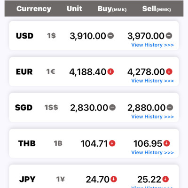
Task: Click the Unit column header
Action: pos(74,8)
